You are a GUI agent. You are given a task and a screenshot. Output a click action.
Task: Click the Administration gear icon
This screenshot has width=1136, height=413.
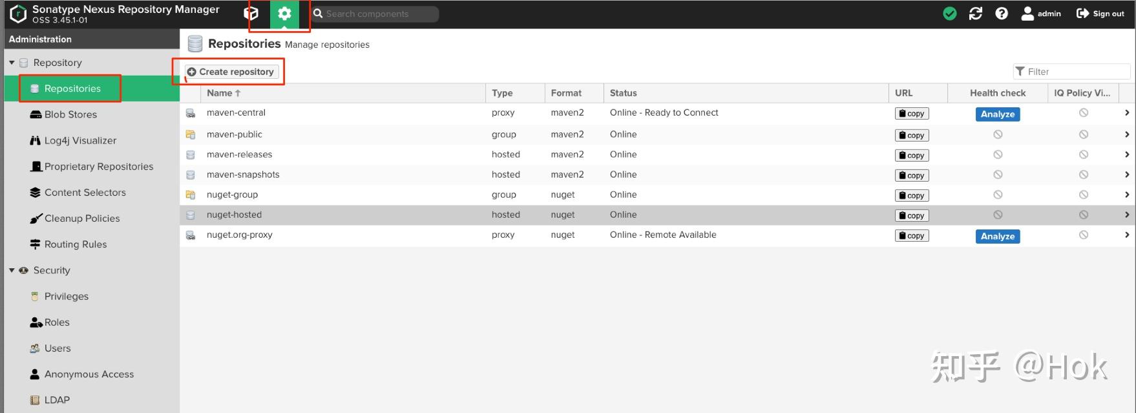coord(284,14)
